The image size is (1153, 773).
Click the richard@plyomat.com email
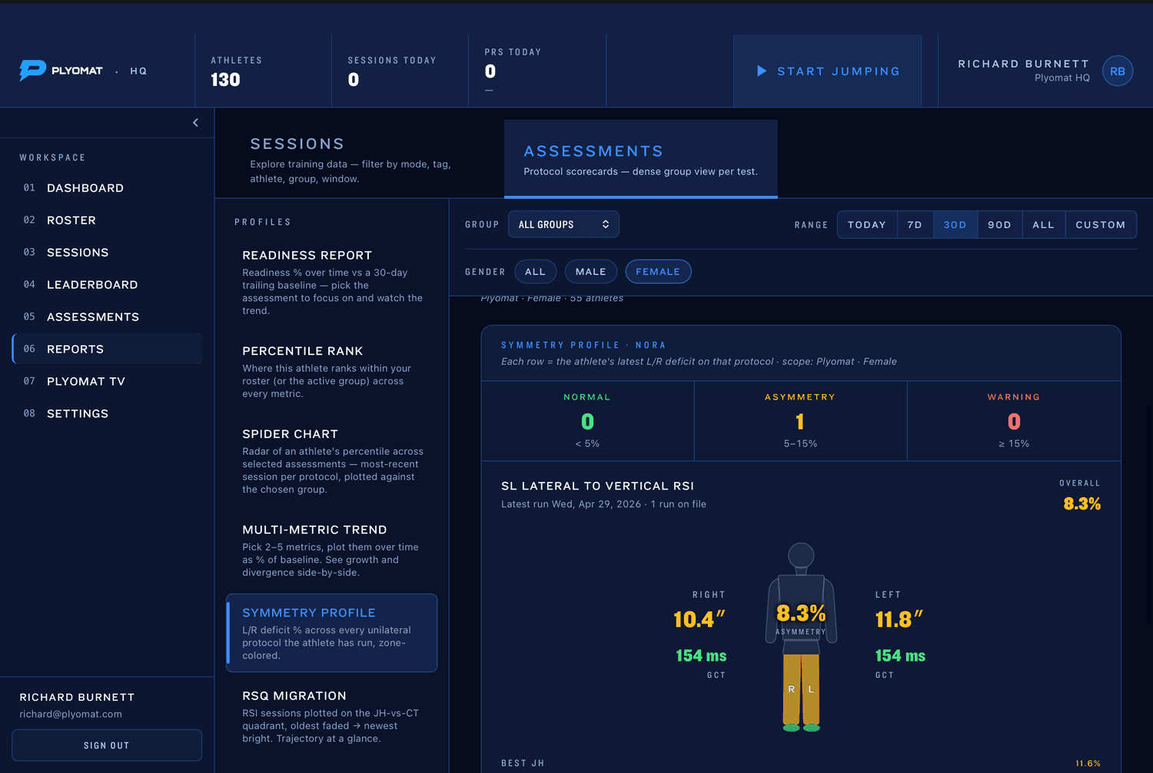[x=71, y=715]
